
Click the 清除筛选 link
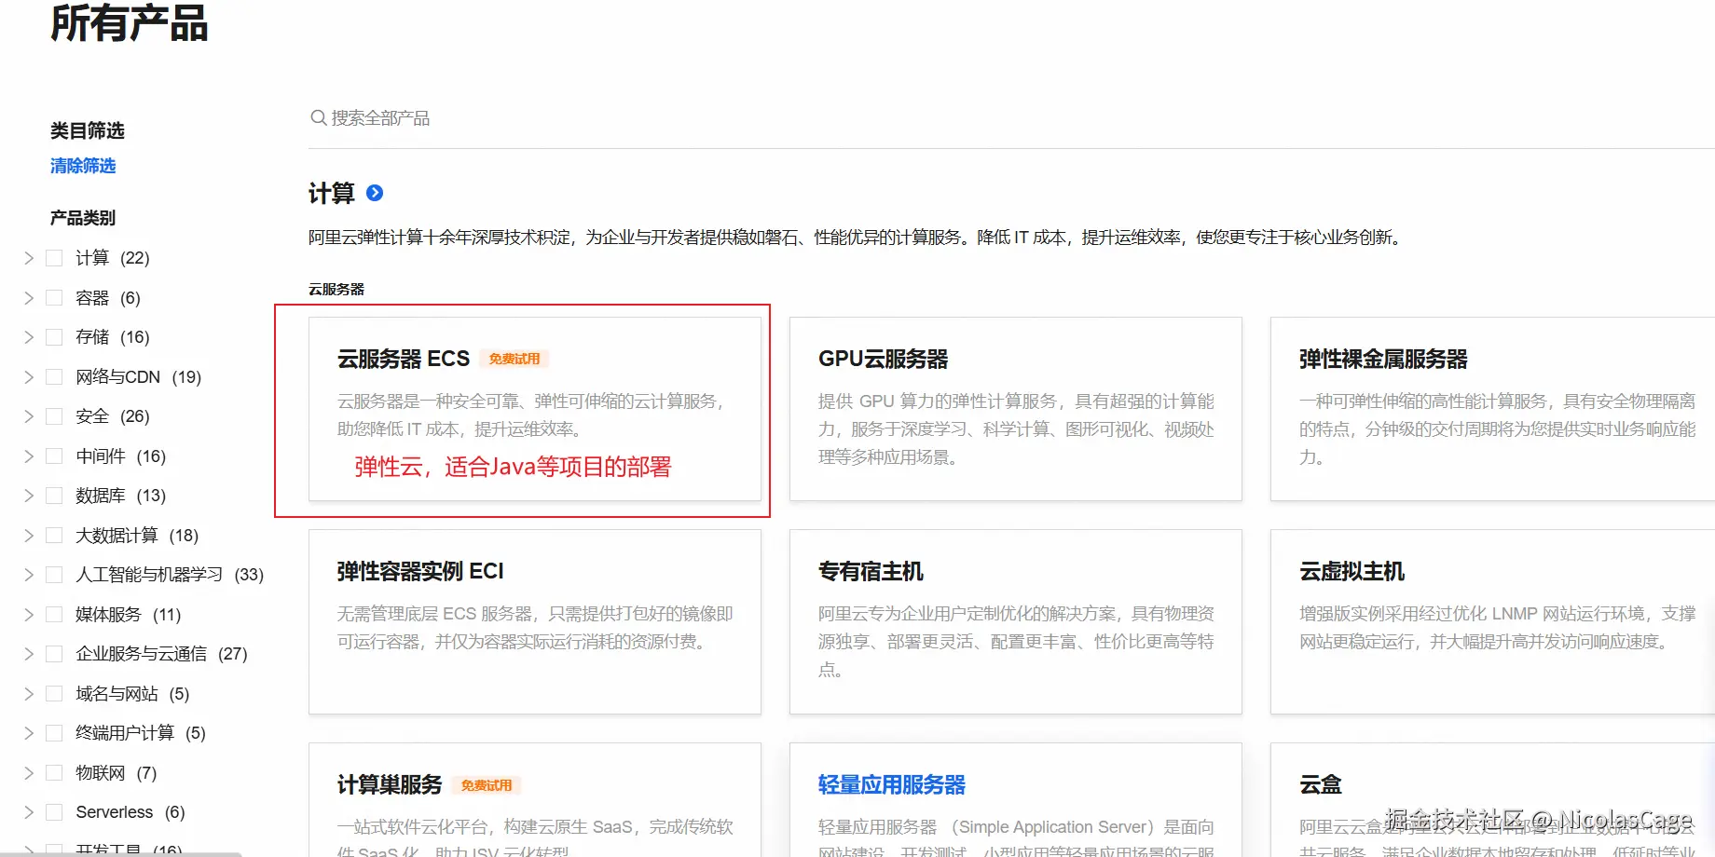pos(83,166)
